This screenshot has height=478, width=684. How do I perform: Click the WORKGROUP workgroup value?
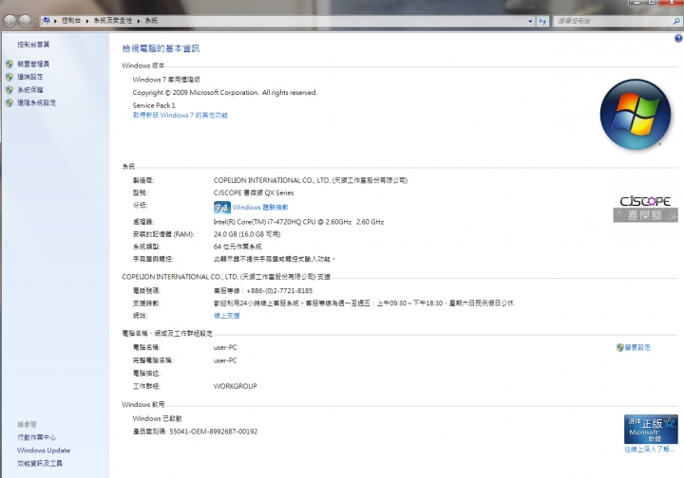point(236,386)
